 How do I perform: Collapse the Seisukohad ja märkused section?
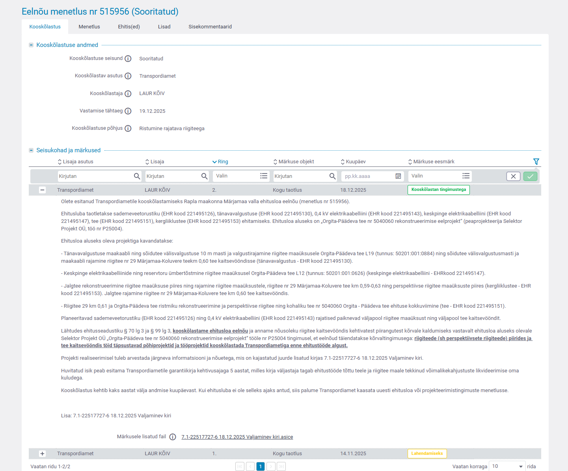[x=31, y=150]
